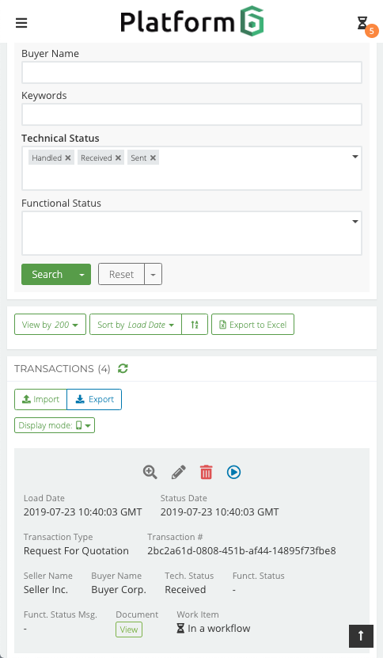Focus the Keywords input field
This screenshot has width=383, height=658.
191,115
